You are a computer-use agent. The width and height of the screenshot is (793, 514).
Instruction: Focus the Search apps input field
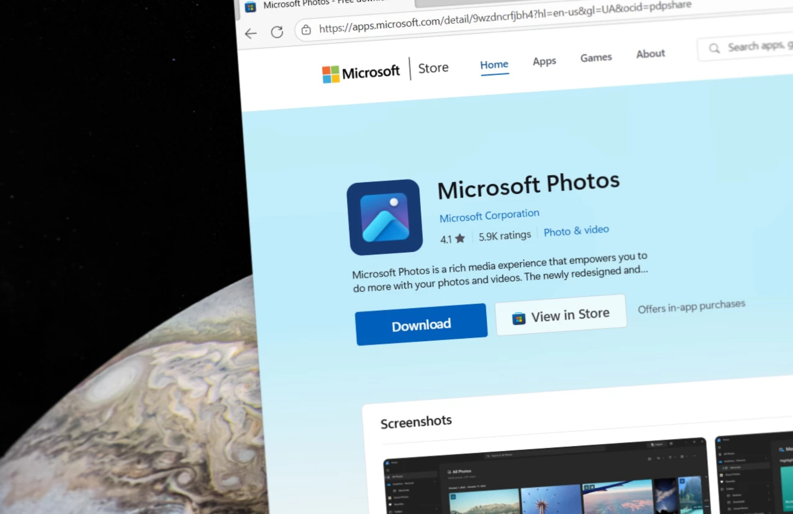coord(757,46)
